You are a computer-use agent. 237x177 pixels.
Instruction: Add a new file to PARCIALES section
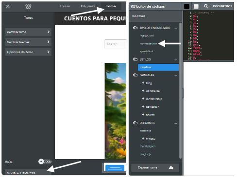[176, 75]
